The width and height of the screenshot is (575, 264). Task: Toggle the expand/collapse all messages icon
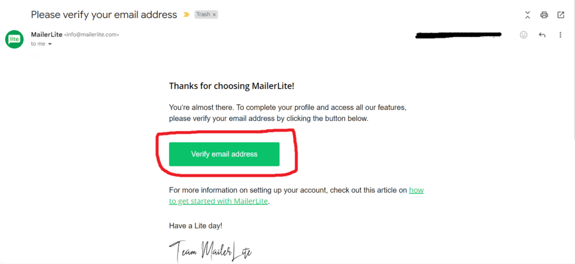(x=527, y=15)
